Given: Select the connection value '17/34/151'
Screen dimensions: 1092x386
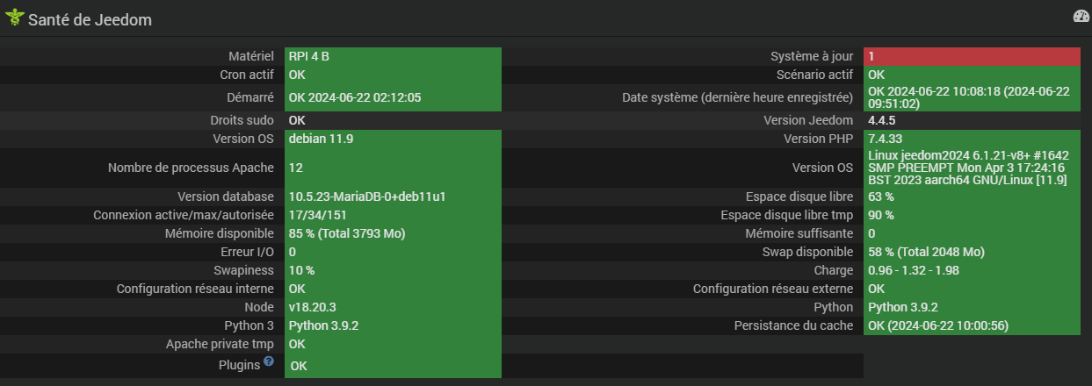Looking at the screenshot, I should [317, 215].
